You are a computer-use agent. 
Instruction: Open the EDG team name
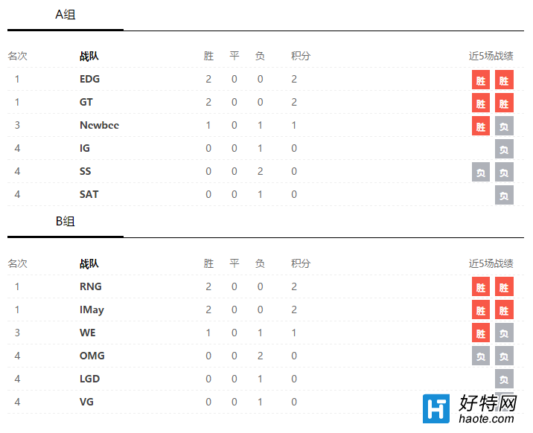[x=90, y=79]
